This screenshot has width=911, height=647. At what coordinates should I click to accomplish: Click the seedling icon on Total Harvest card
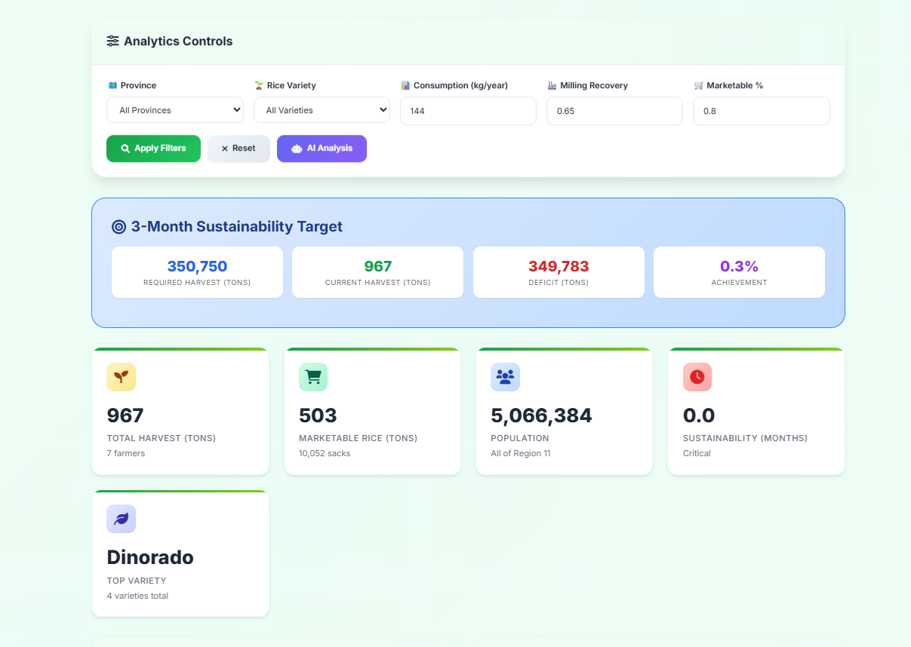click(122, 377)
